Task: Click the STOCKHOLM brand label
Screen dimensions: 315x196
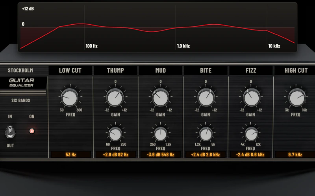Action: (20, 71)
